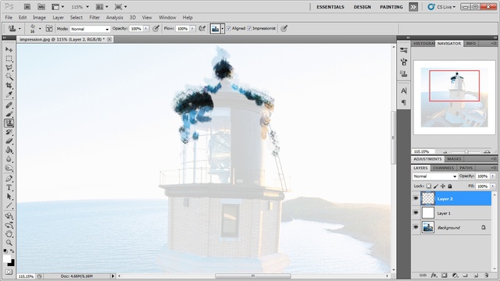500x281 pixels.
Task: Add a layer mask button in Layers panel
Action: [x=445, y=275]
